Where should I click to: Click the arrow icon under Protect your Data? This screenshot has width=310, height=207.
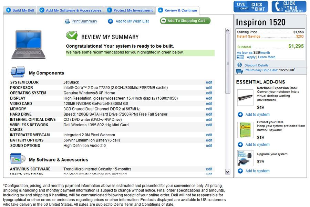point(240,145)
